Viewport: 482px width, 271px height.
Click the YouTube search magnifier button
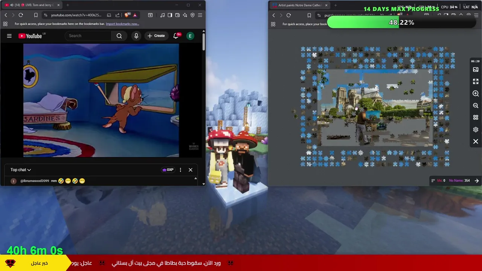119,36
